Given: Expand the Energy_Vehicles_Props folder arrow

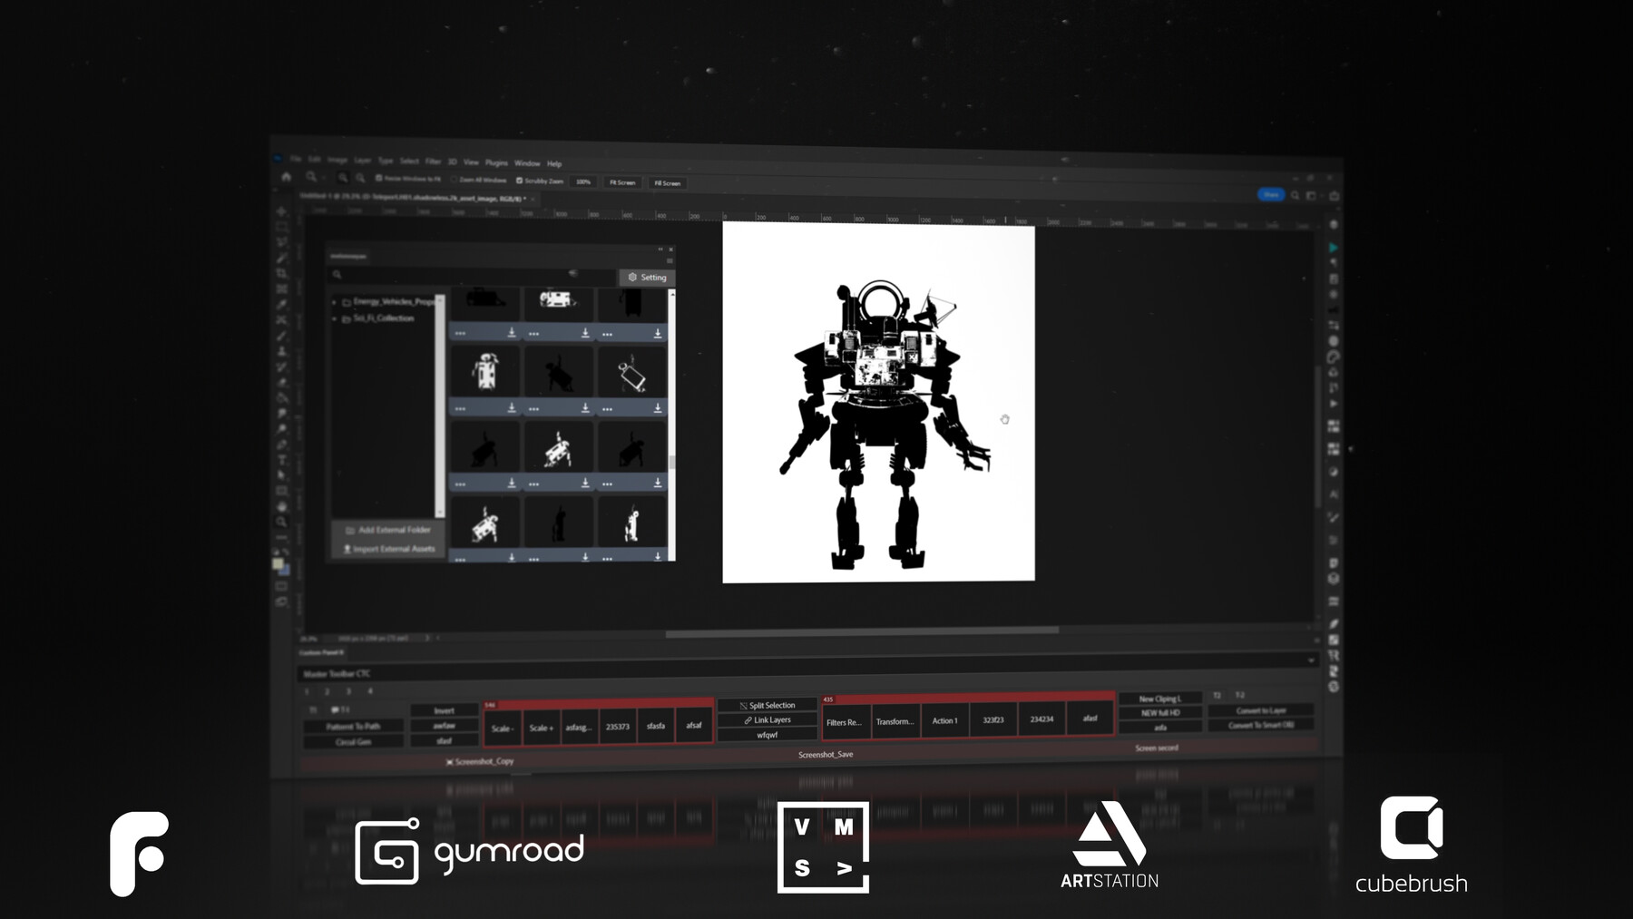Looking at the screenshot, I should (335, 302).
